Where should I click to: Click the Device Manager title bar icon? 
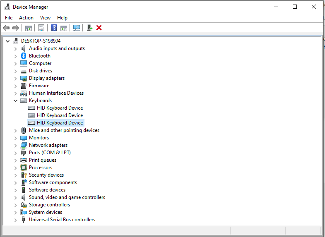[7, 7]
